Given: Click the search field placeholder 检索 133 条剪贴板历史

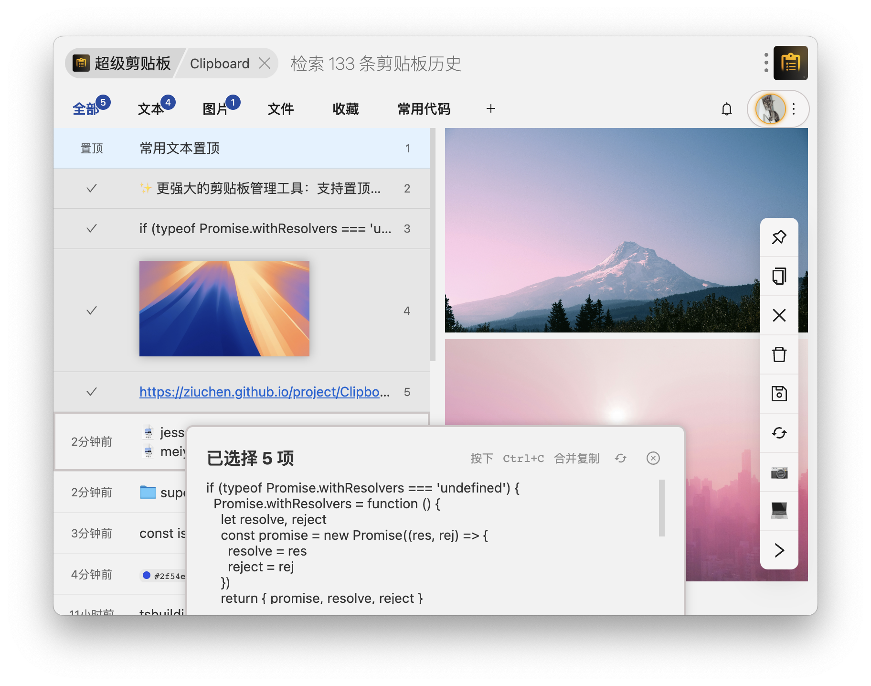Looking at the screenshot, I should tap(376, 63).
